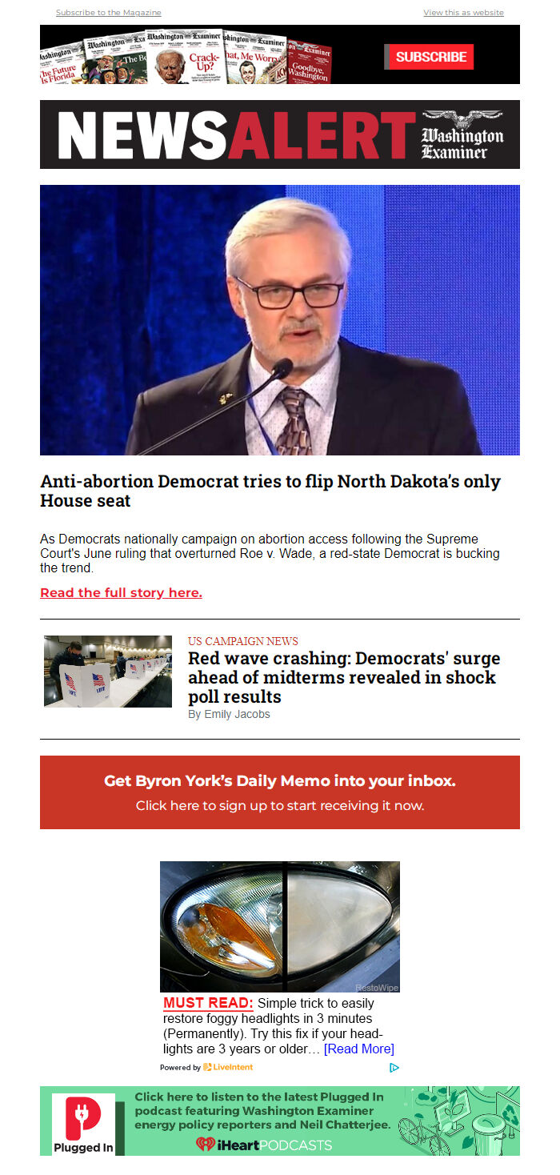Click the Washington Examiner eagle logo
The height and width of the screenshot is (1175, 560).
click(462, 134)
